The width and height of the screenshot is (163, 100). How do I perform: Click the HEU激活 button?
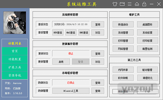[x=58, y=33]
